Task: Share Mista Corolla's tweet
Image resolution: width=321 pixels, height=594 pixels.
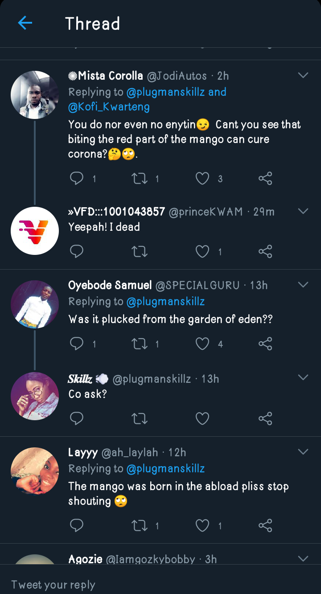Action: 265,179
